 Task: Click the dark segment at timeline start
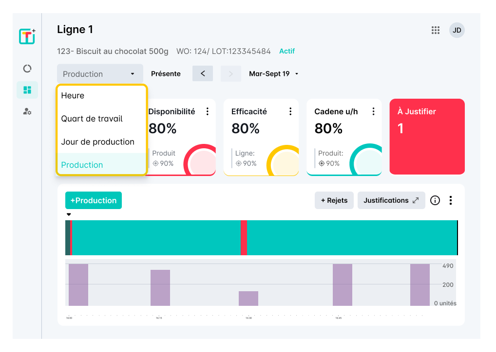coord(67,238)
